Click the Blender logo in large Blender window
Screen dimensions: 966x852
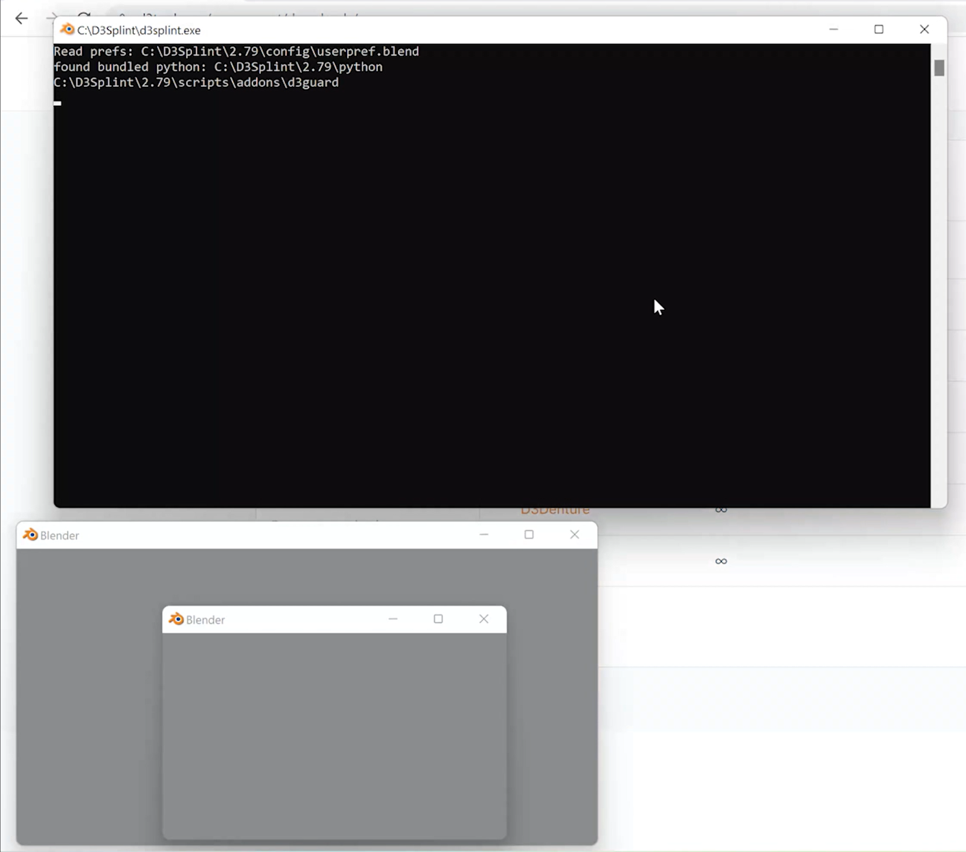30,535
